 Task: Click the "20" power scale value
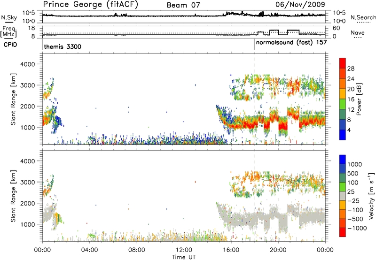pyautogui.click(x=351, y=89)
